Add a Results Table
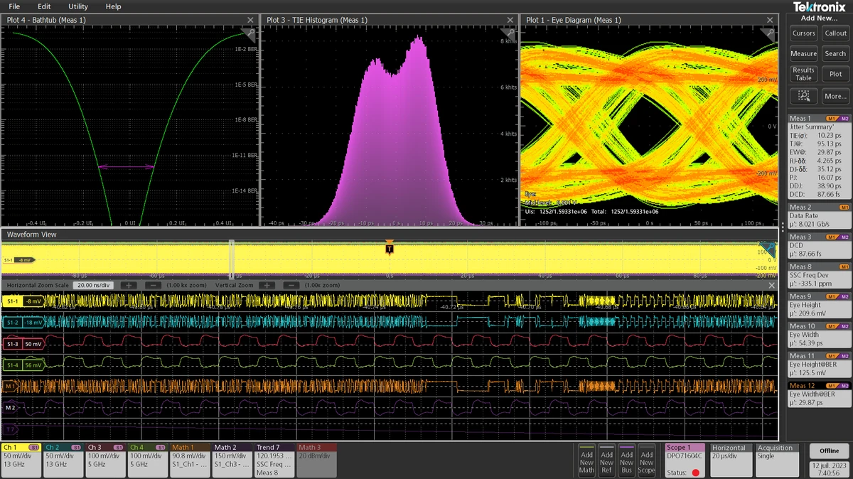 coord(804,74)
